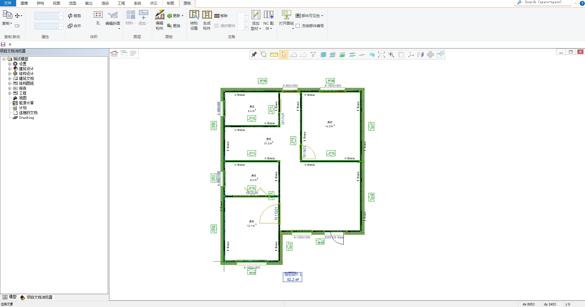Expand the 结构图纸 tree node
Image resolution: width=585 pixels, height=307 pixels.
point(9,83)
